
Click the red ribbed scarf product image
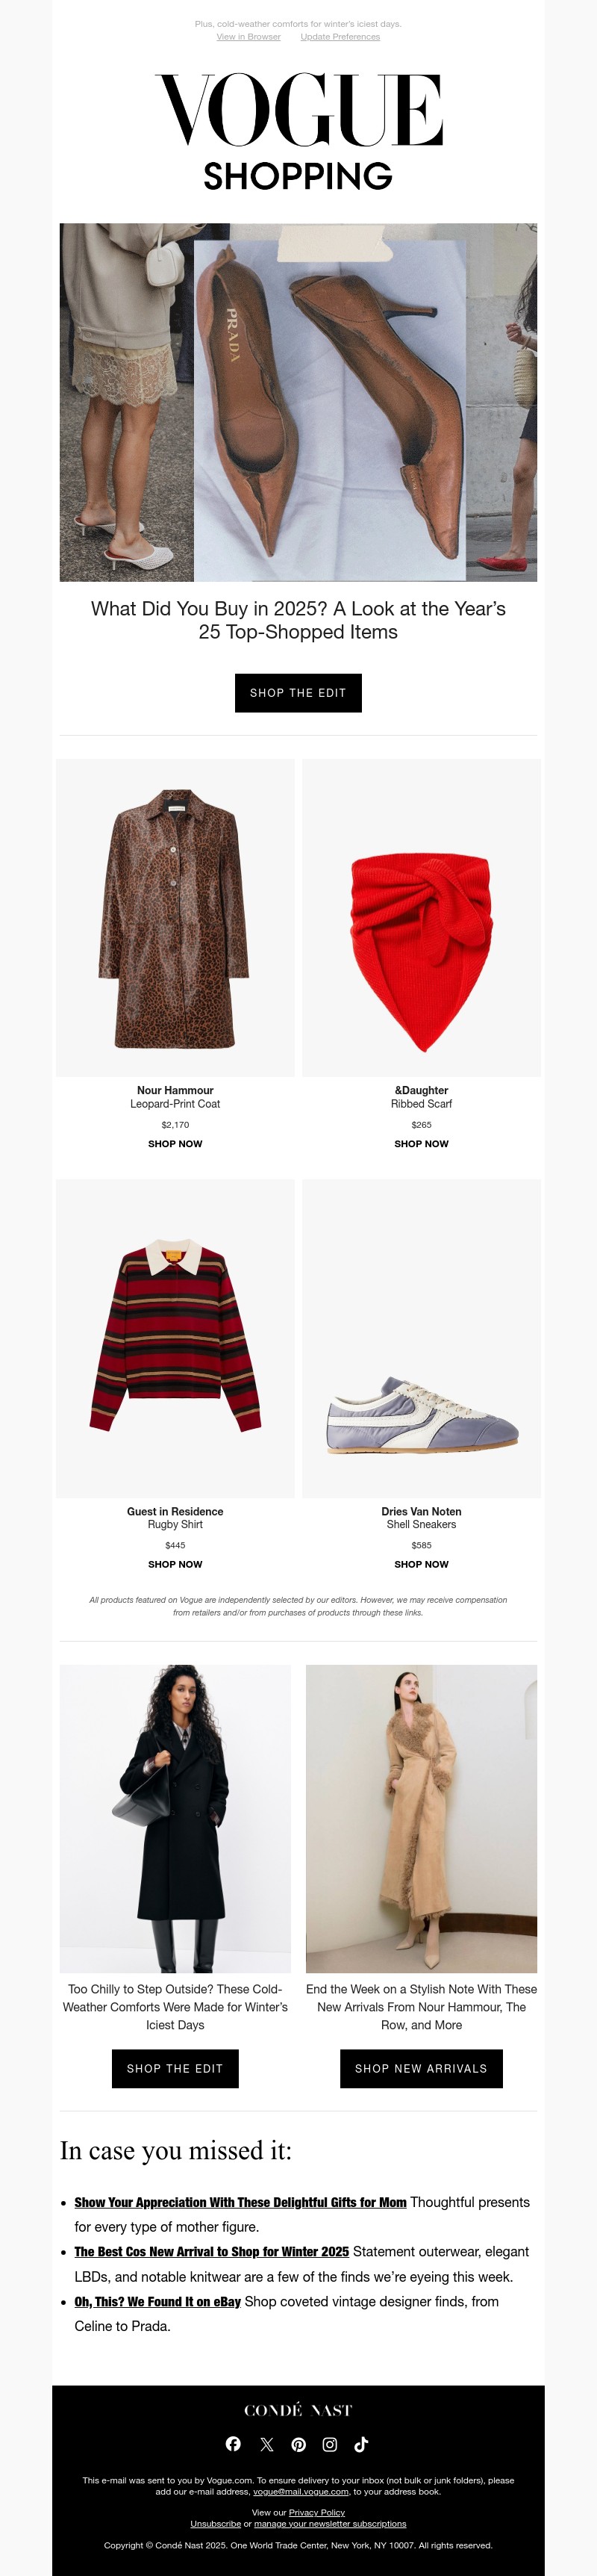tap(422, 918)
